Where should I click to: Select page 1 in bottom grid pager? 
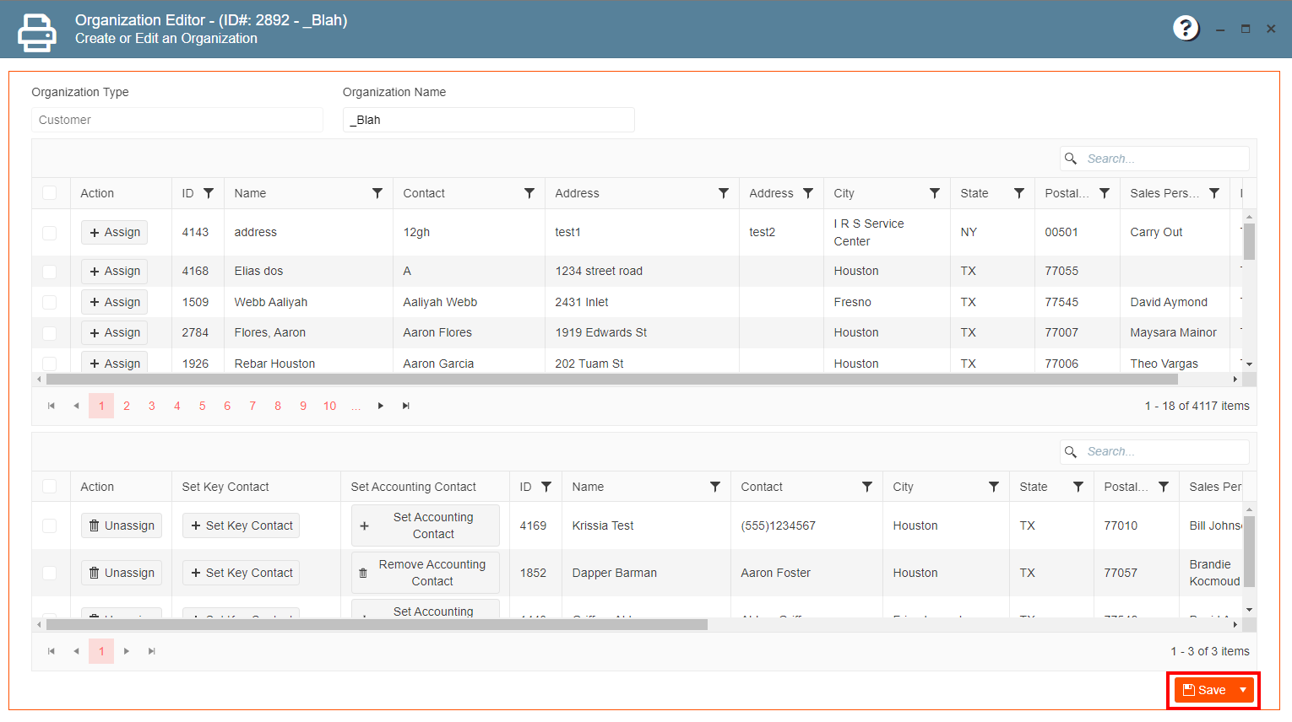pos(101,651)
